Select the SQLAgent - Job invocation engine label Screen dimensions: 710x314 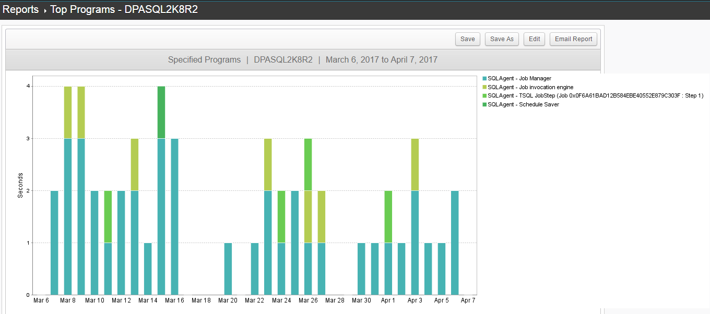click(530, 87)
